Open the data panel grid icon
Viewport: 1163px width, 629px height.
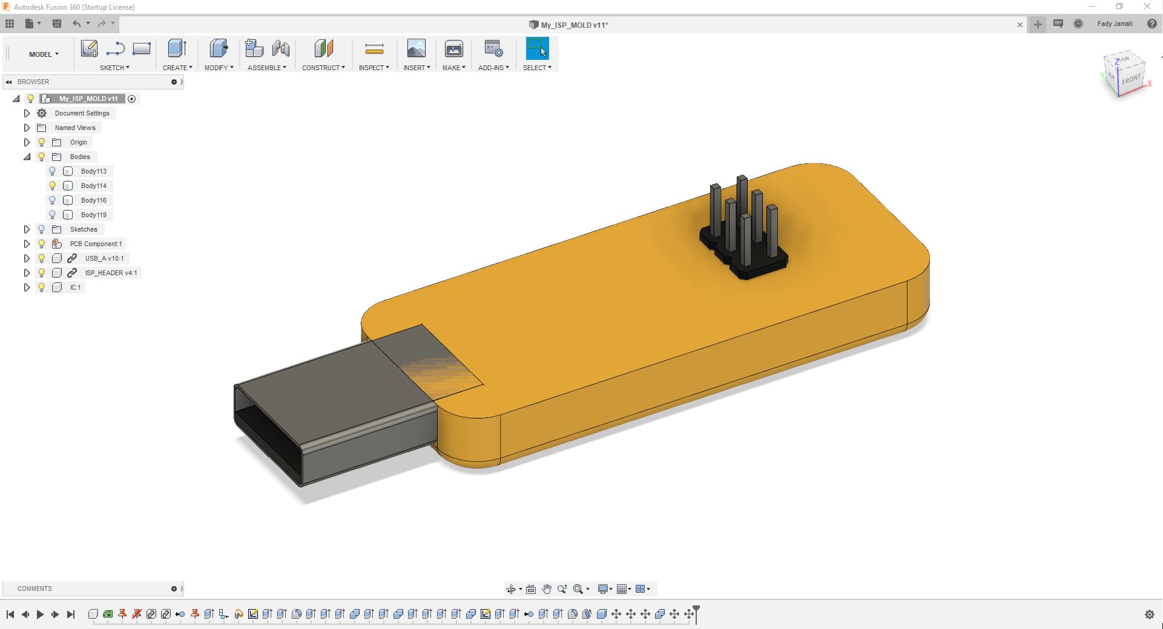point(10,24)
